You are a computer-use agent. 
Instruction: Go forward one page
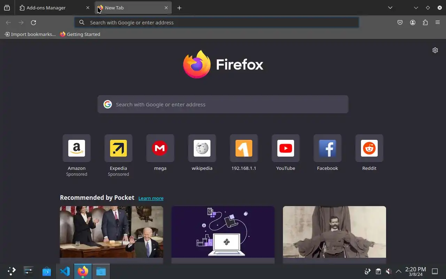[x=21, y=22]
